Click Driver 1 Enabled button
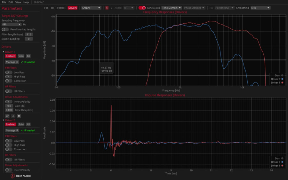The image size is (288, 180). pos(11,56)
